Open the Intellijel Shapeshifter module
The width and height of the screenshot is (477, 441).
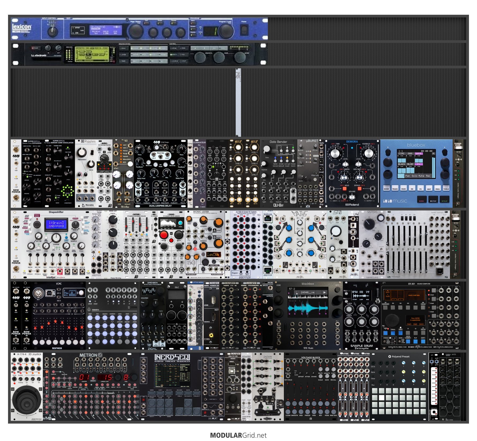[x=56, y=244]
